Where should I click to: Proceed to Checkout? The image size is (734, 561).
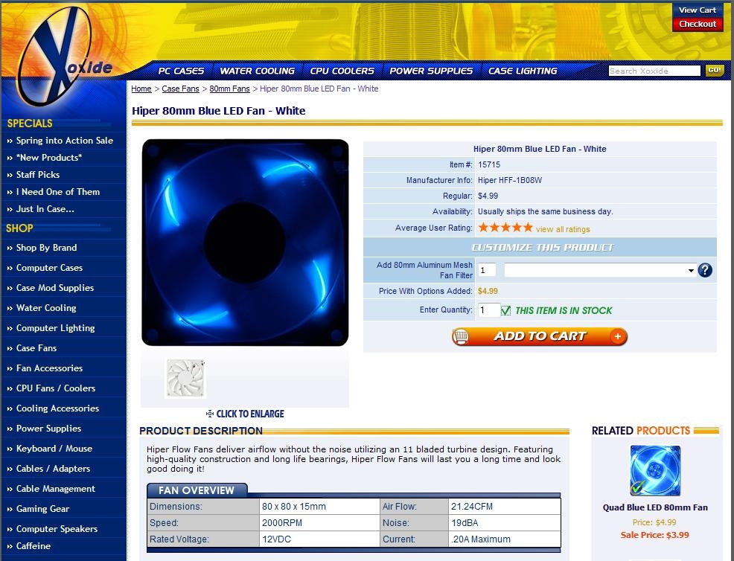(x=698, y=24)
